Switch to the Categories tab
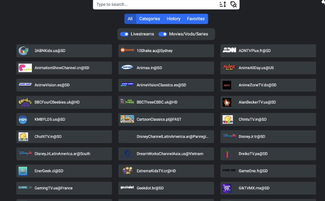 (150, 19)
